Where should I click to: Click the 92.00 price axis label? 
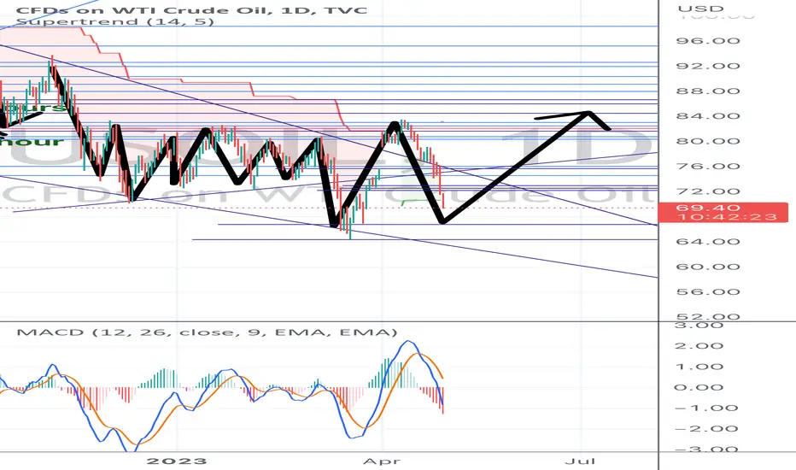click(708, 66)
